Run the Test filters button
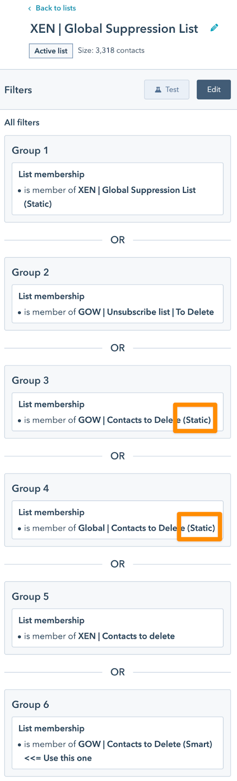 [x=166, y=90]
